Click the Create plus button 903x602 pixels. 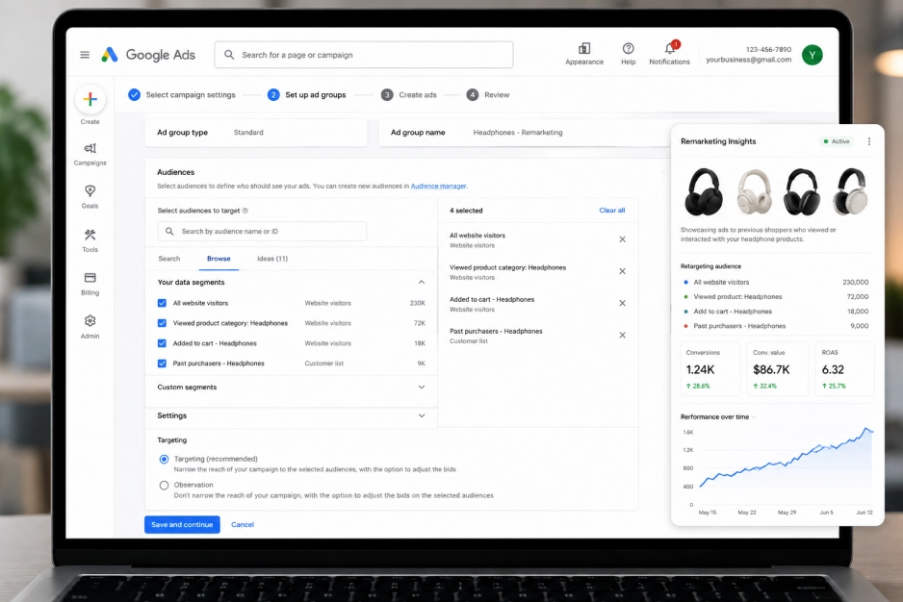coord(90,99)
